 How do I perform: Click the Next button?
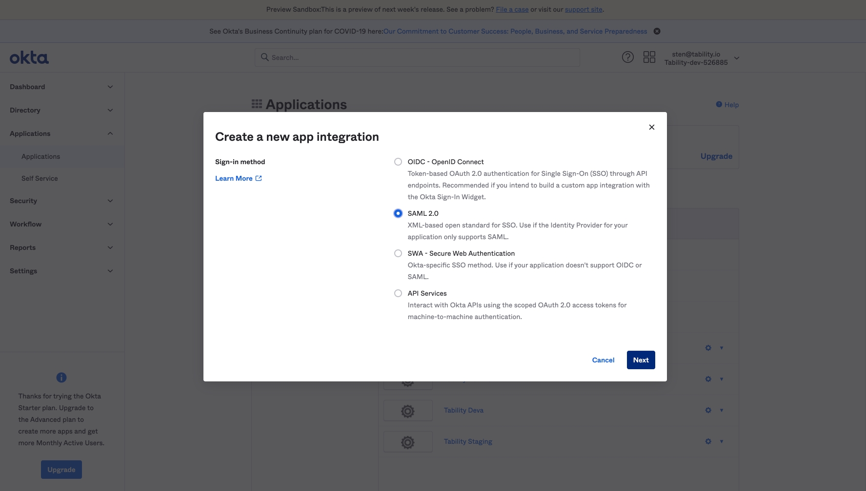click(x=641, y=360)
